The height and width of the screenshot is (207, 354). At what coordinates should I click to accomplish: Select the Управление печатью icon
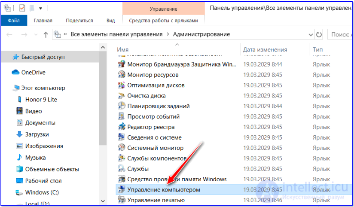122,200
